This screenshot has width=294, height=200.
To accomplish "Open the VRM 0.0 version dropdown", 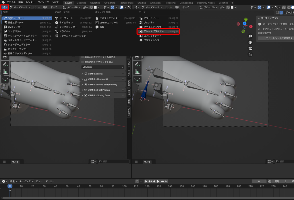I will pyautogui.click(x=102, y=67).
